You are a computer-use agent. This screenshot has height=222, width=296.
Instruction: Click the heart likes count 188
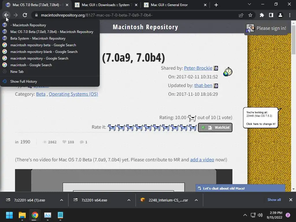coord(68,142)
